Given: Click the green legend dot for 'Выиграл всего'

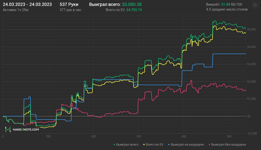Looking at the screenshot, I should [114, 145].
